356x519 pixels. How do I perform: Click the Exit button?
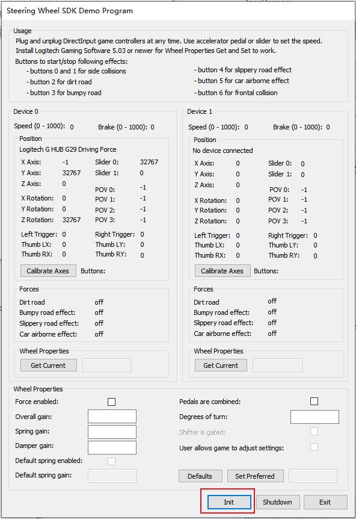[325, 502]
